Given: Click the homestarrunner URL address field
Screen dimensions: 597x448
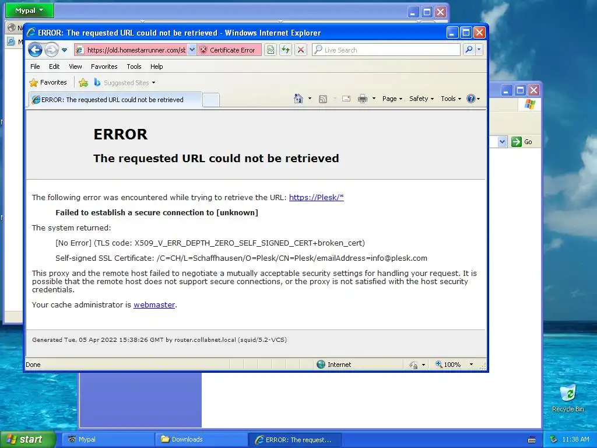Looking at the screenshot, I should (131, 50).
